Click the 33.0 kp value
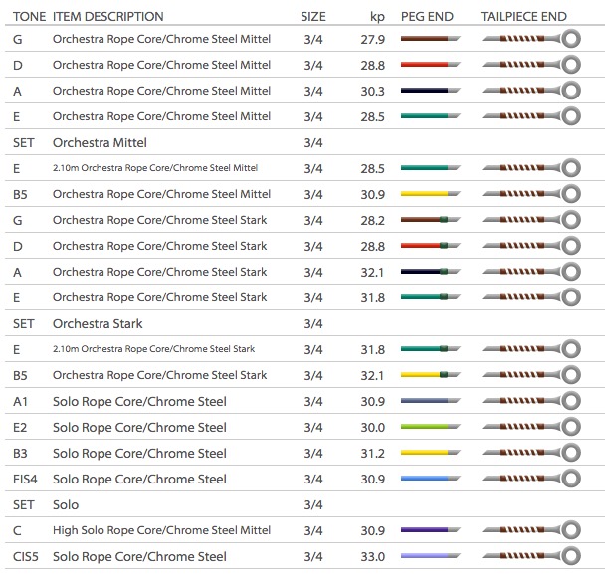This screenshot has width=605, height=579. pos(373,557)
